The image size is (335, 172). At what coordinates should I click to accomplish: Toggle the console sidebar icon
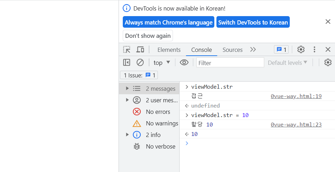click(x=127, y=62)
